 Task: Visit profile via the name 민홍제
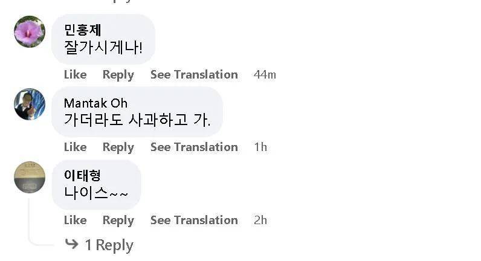coord(83,30)
